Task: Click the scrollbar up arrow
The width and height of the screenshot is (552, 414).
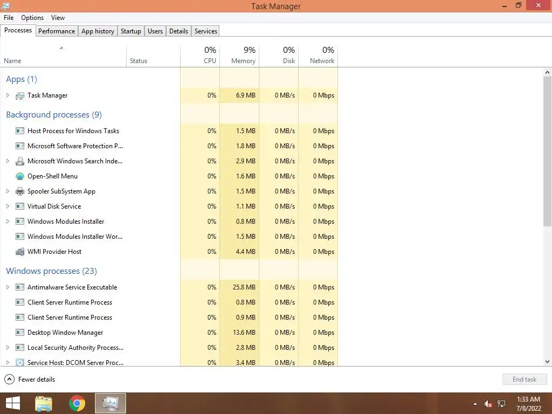Action: coord(547,73)
